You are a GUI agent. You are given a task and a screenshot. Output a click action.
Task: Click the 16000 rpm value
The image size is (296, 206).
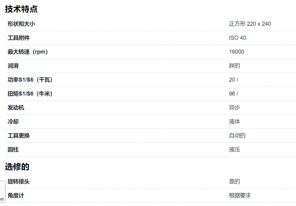236,52
